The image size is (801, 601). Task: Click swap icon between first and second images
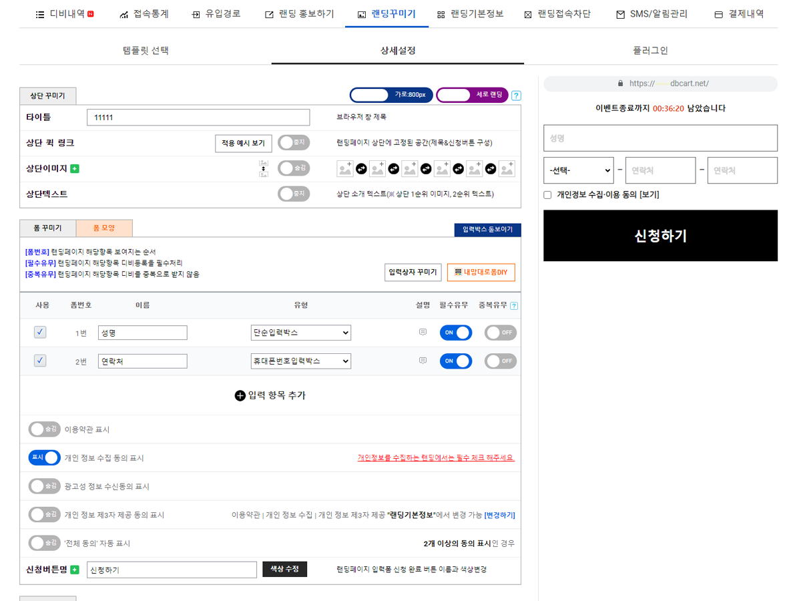[x=361, y=169]
